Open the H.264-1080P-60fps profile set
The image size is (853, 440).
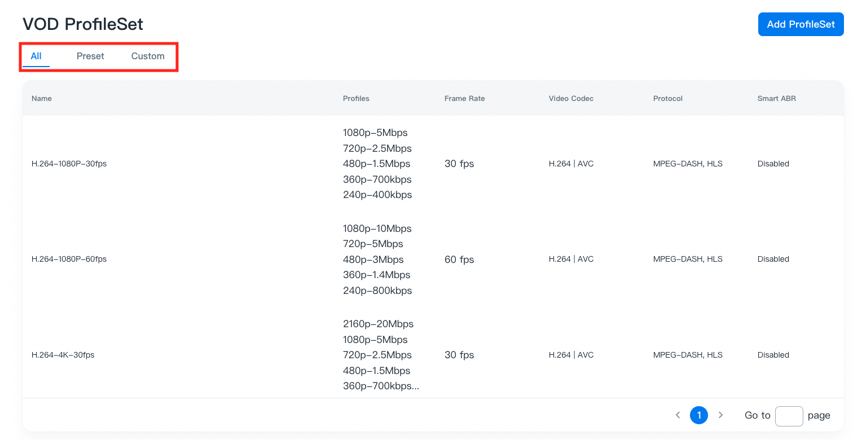tap(69, 259)
